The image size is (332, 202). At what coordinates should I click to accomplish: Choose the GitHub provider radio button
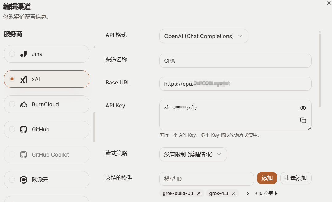coord(12,129)
